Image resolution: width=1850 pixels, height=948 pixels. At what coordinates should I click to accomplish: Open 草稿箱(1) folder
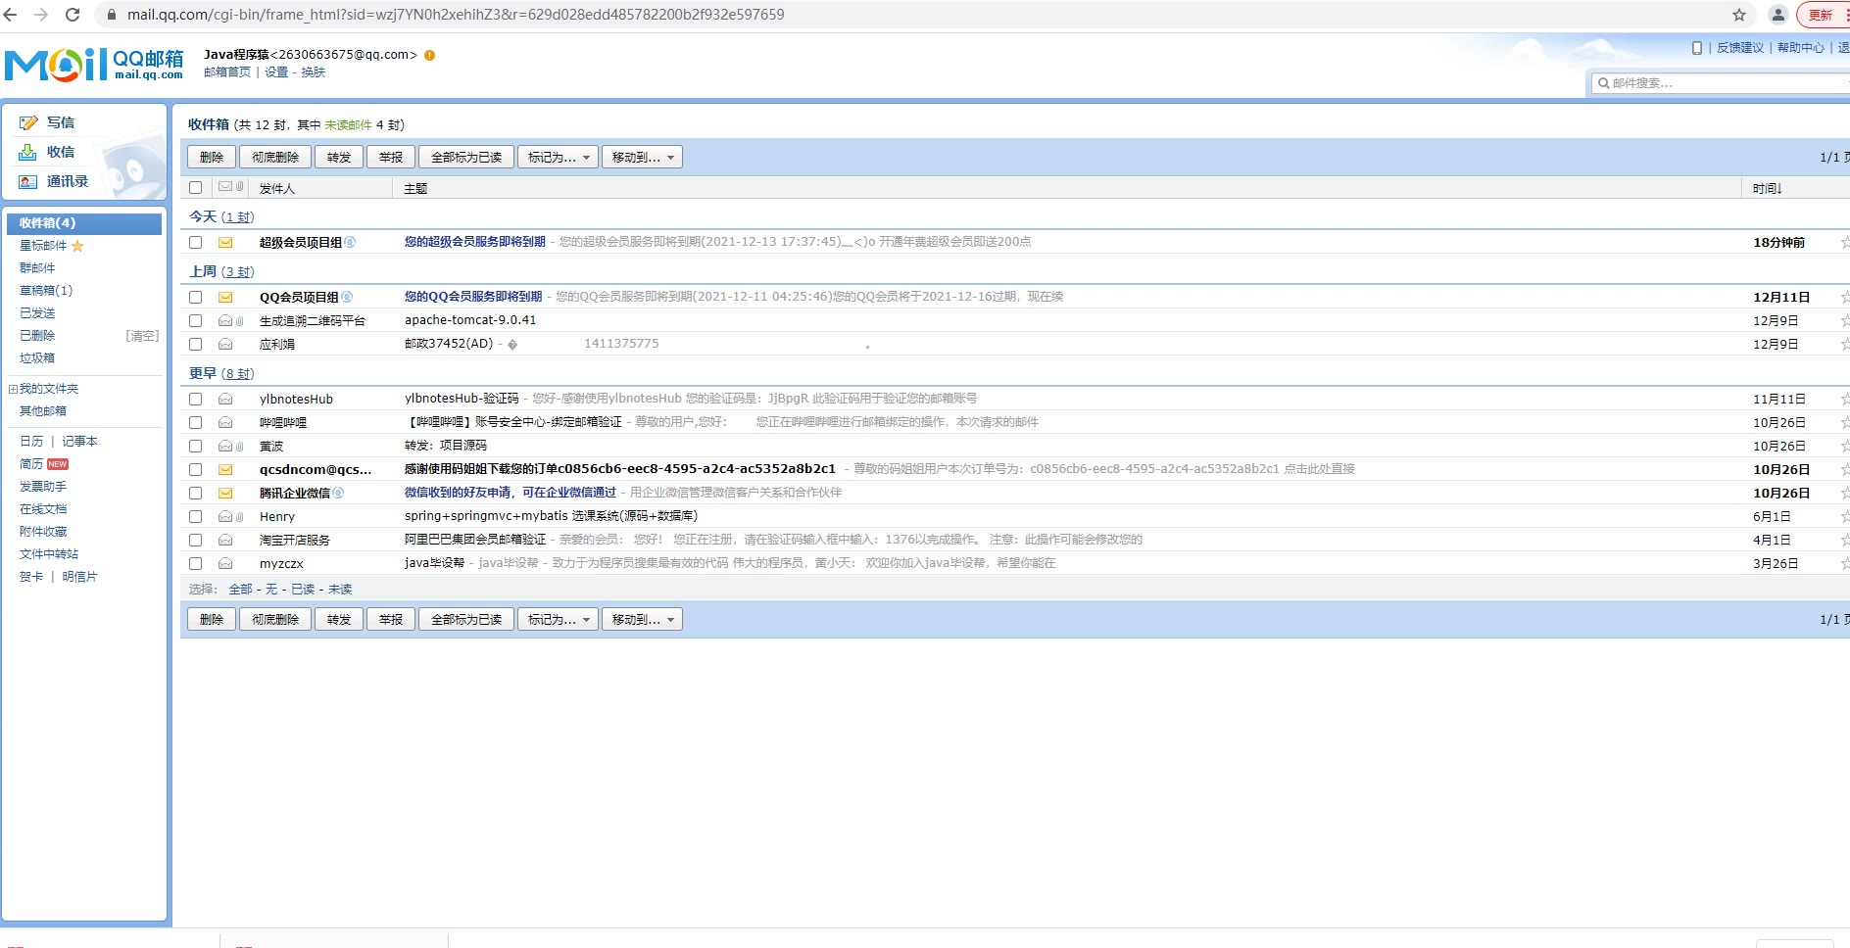[x=46, y=291]
